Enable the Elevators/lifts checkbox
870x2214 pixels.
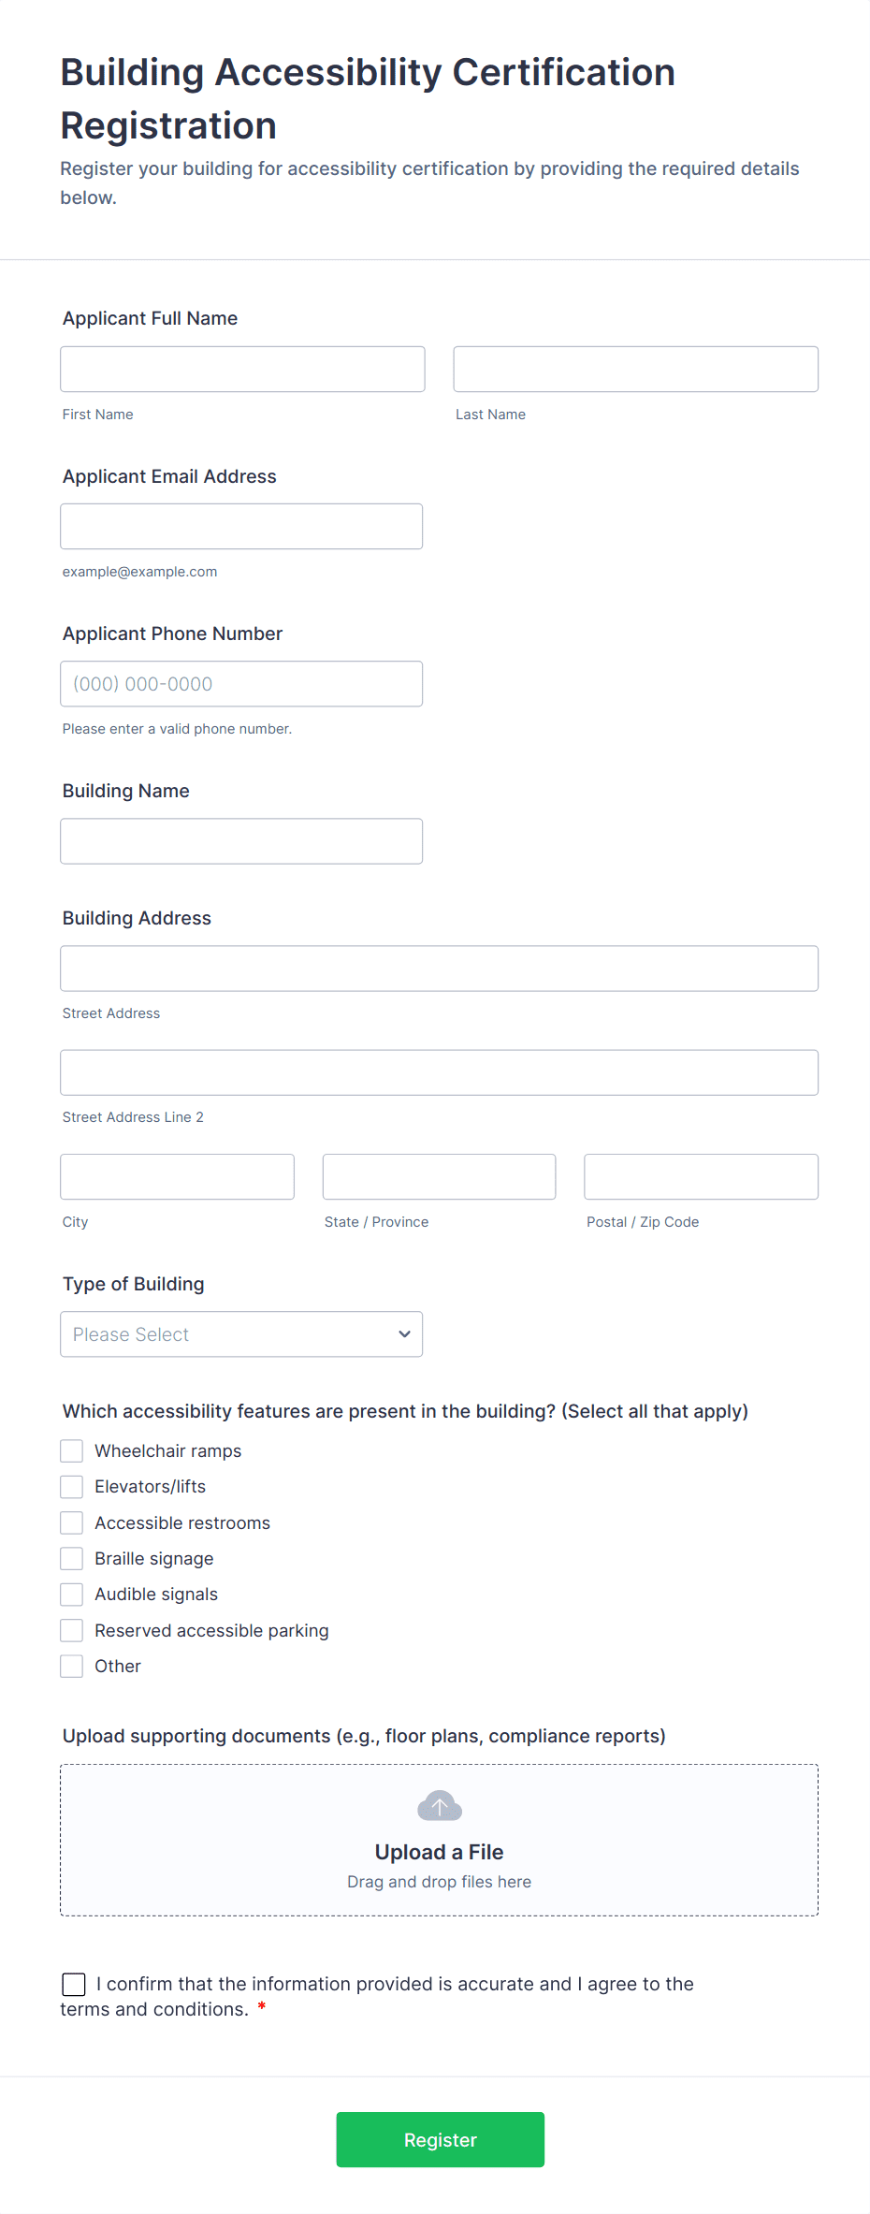tap(71, 1486)
